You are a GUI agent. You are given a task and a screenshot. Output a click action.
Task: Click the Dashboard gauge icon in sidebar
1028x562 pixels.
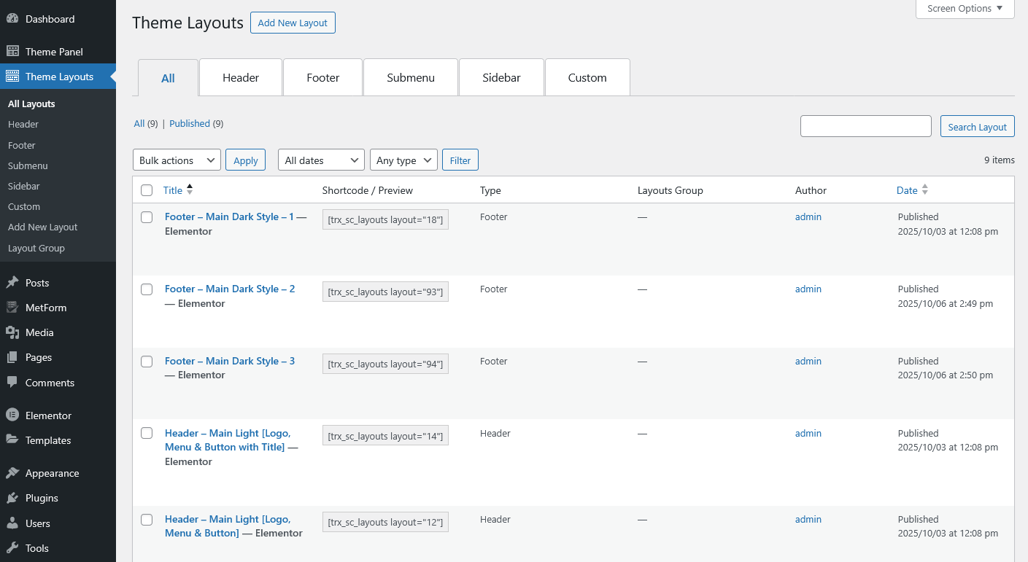12,19
